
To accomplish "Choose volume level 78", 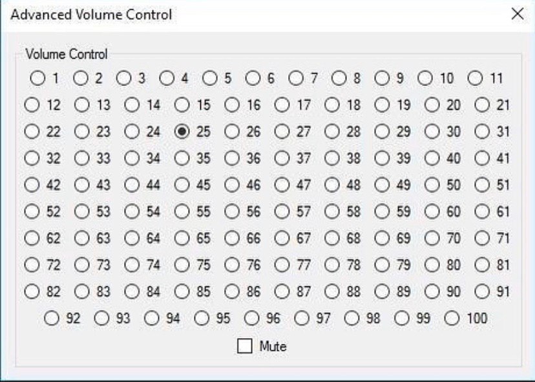I will point(332,265).
